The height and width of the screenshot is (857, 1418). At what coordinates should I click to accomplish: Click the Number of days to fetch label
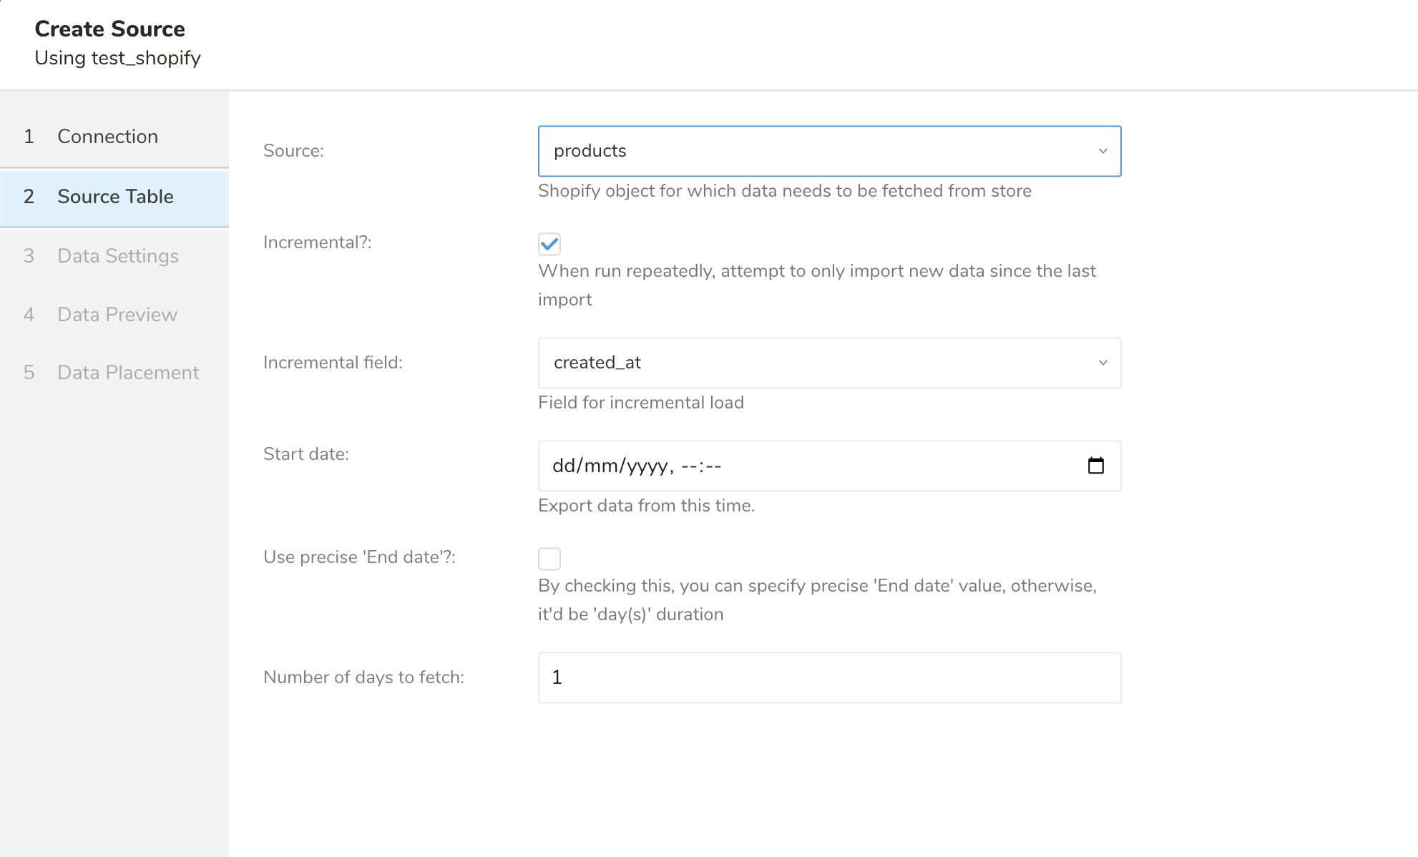click(363, 677)
